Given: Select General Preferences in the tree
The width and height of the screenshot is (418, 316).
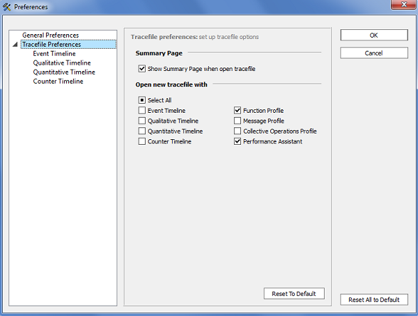Looking at the screenshot, I should tap(50, 35).
